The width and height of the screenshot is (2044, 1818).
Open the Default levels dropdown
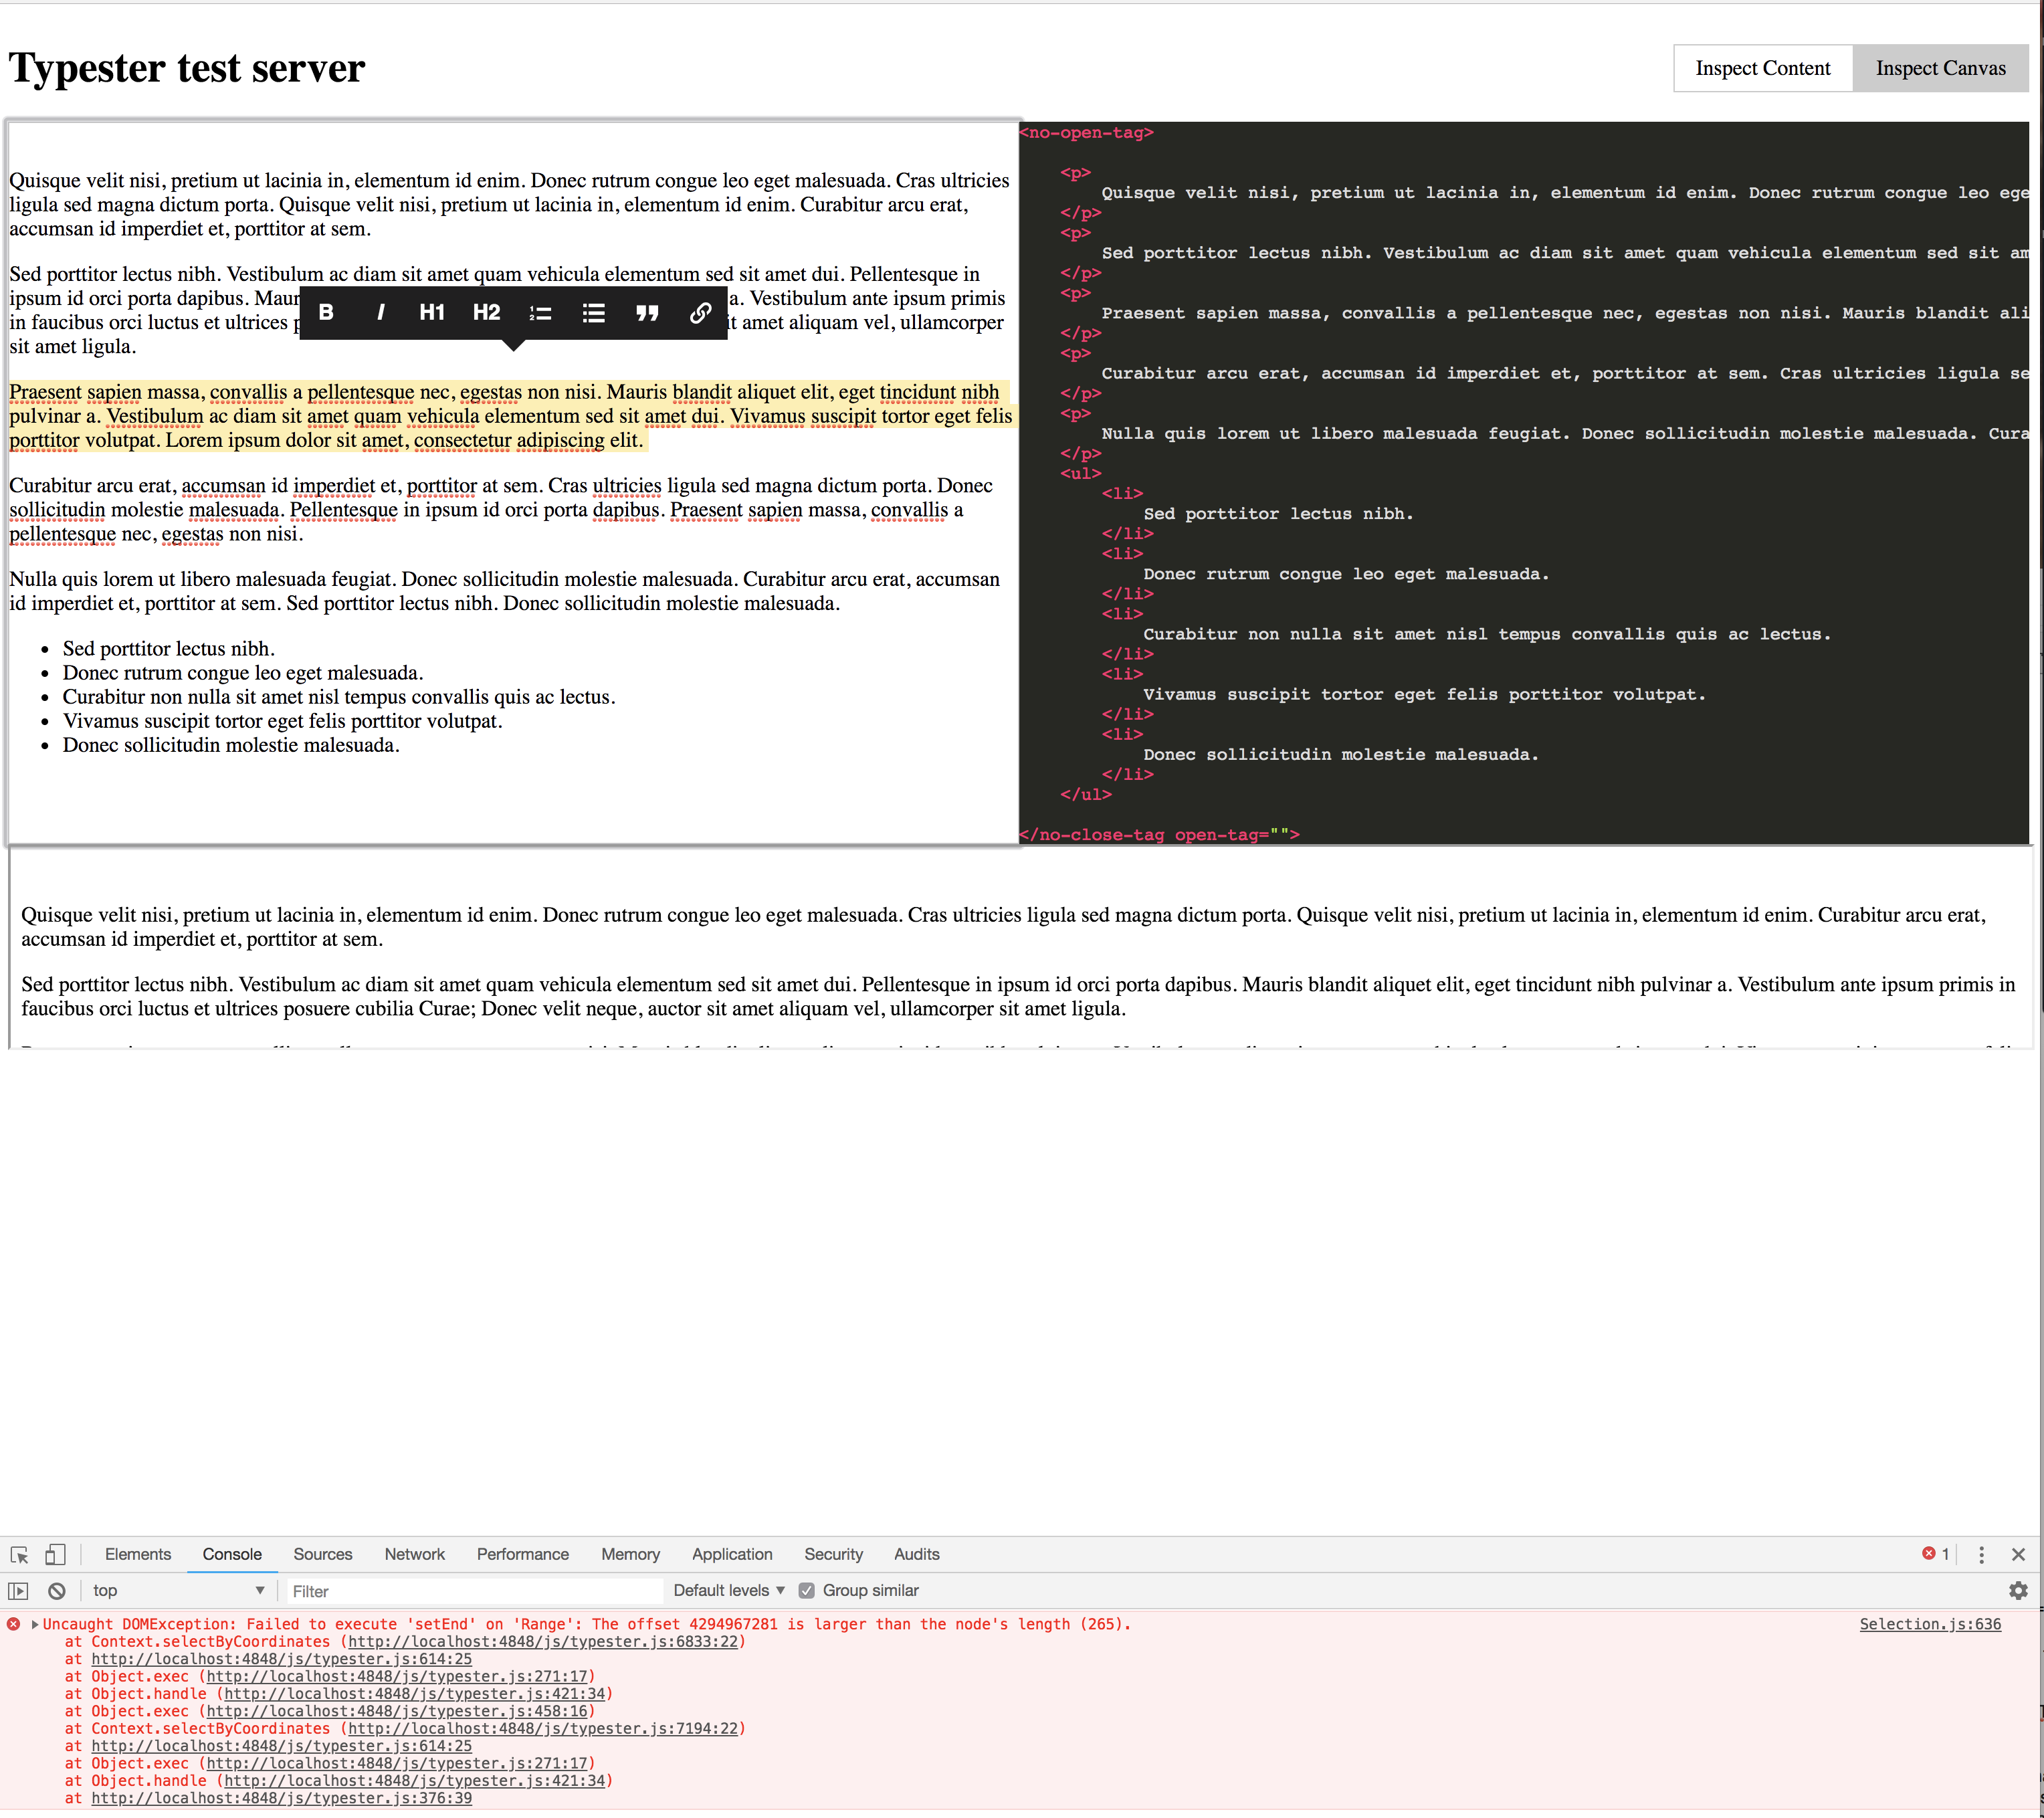pyautogui.click(x=728, y=1590)
